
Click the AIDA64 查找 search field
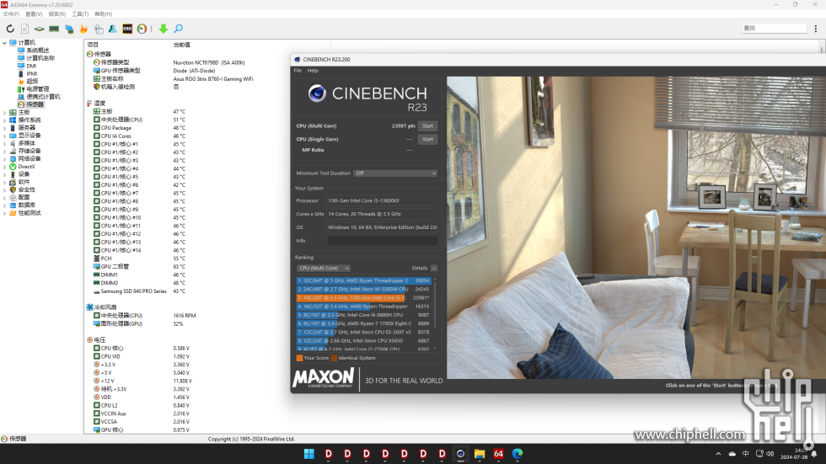pyautogui.click(x=774, y=29)
